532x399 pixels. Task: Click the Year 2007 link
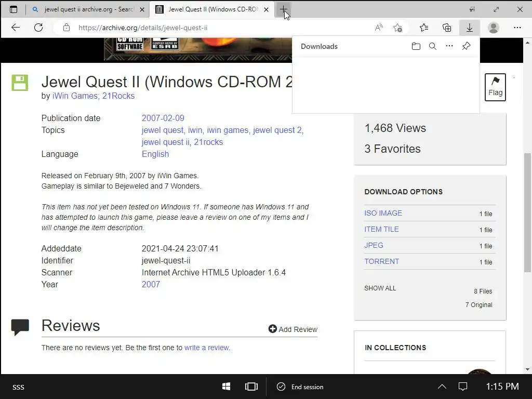pos(151,284)
